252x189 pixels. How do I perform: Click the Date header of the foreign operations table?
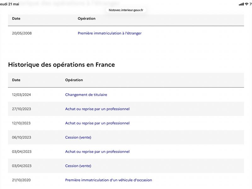16,19
